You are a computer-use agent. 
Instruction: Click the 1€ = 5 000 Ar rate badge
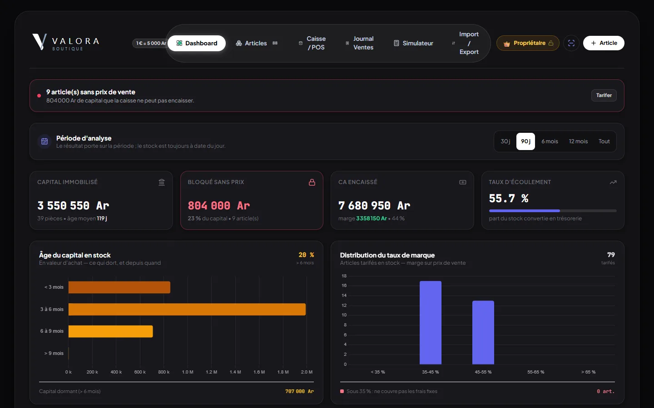(x=150, y=43)
